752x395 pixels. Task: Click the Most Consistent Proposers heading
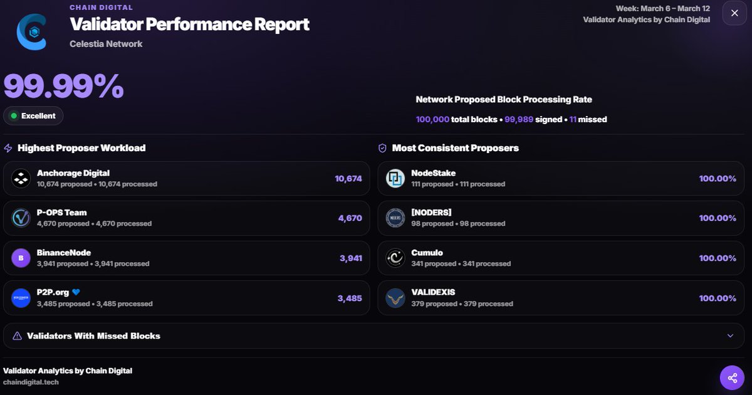click(456, 149)
